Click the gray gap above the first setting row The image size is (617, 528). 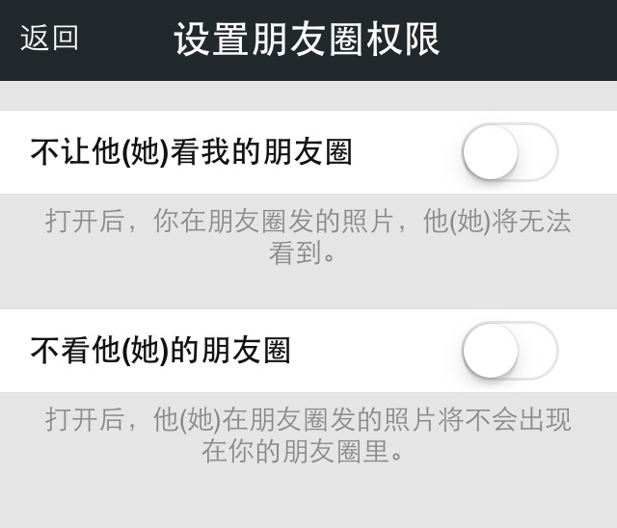[x=308, y=95]
